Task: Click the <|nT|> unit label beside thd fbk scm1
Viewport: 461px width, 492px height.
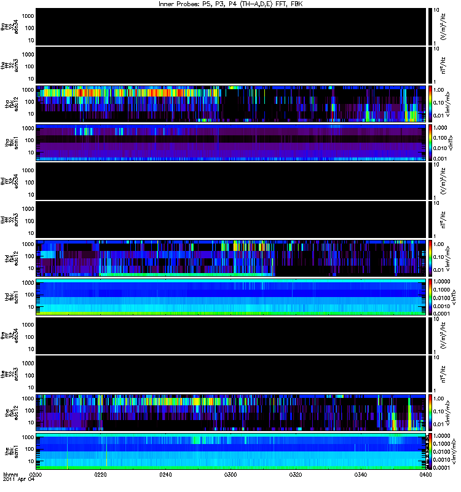Action: pyautogui.click(x=454, y=297)
